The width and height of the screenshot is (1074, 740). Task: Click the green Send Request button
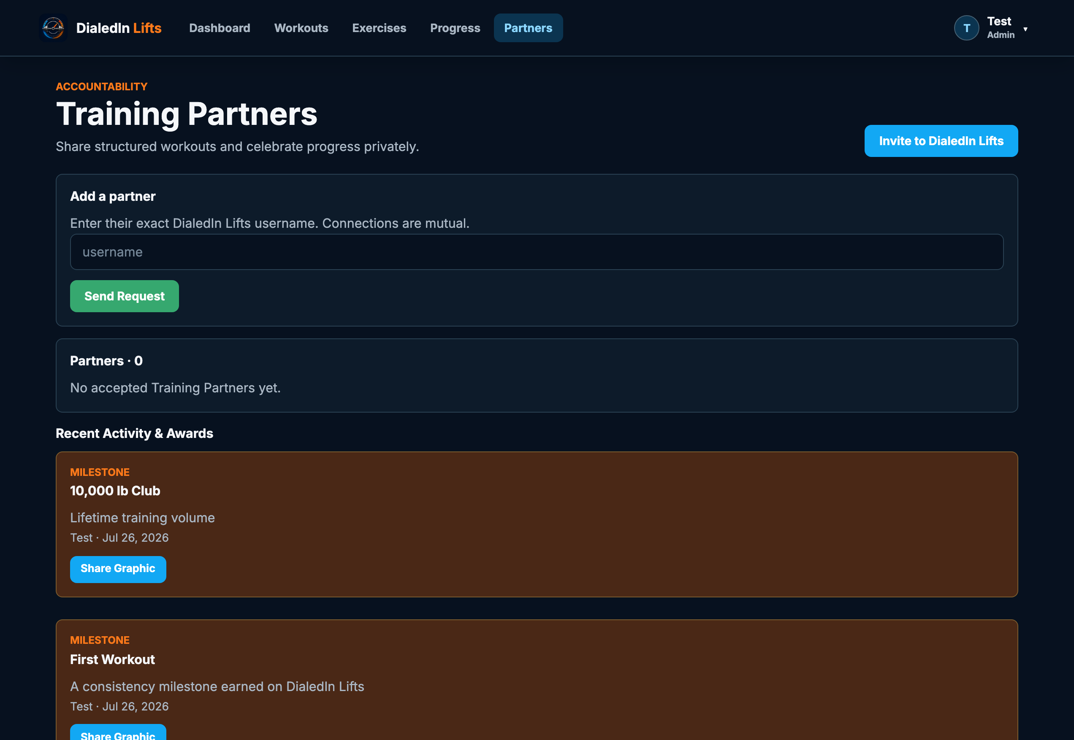point(125,296)
